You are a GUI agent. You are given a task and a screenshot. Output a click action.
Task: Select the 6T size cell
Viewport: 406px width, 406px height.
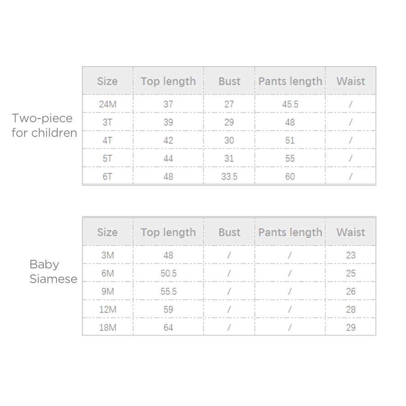[x=108, y=177]
